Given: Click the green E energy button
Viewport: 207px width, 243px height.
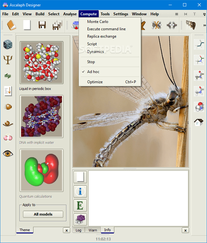Looking at the screenshot, I should click(x=80, y=205).
